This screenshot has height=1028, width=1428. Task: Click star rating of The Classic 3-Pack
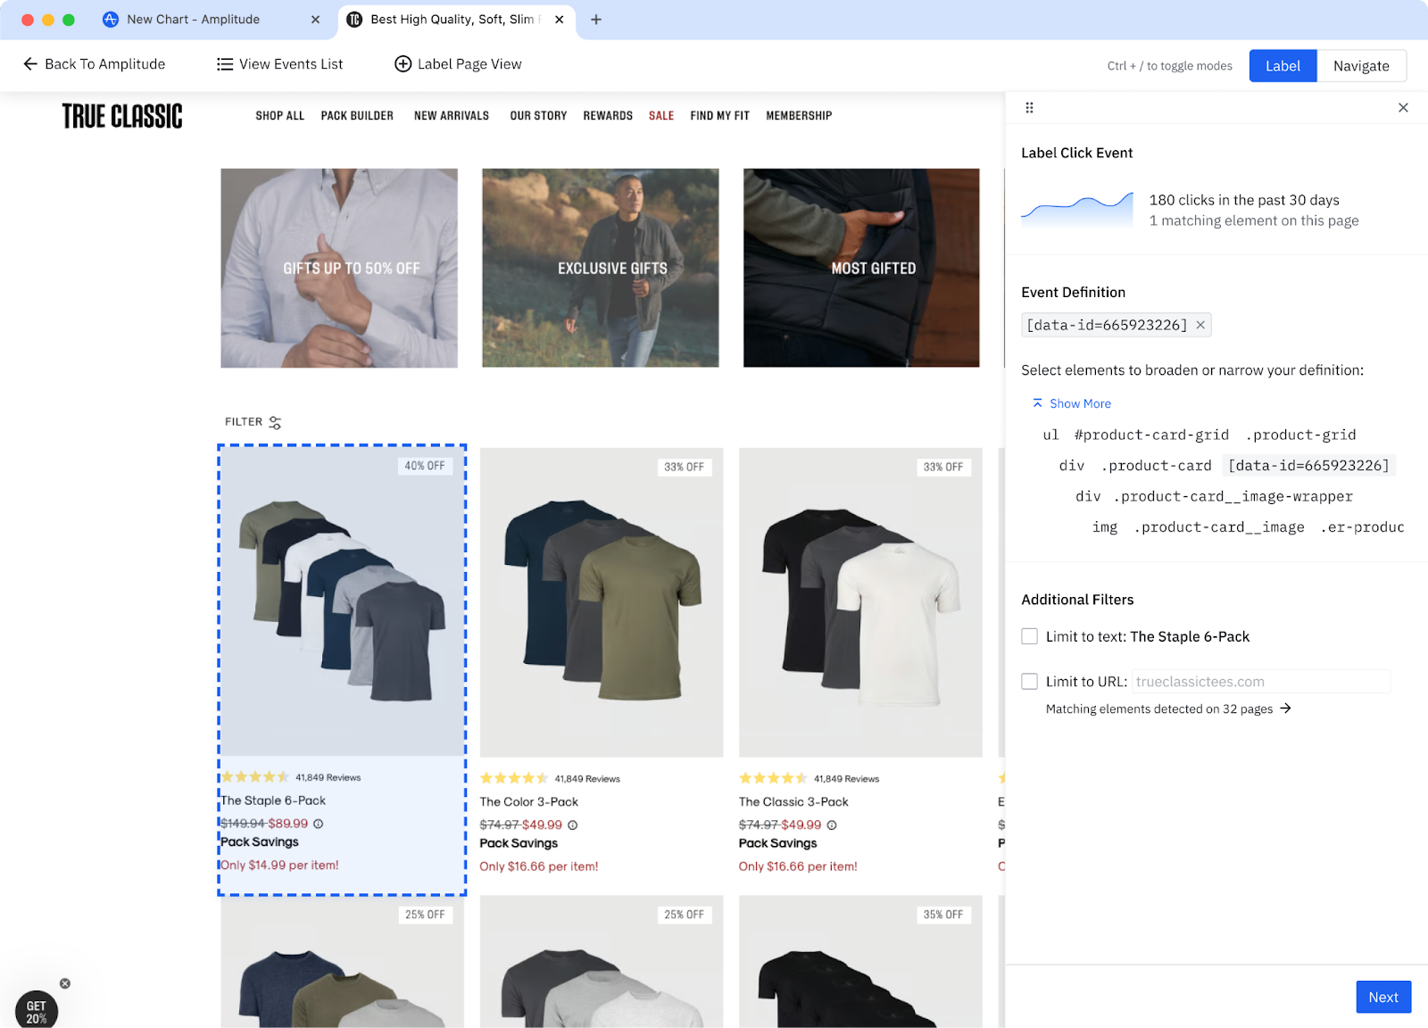[x=773, y=778]
